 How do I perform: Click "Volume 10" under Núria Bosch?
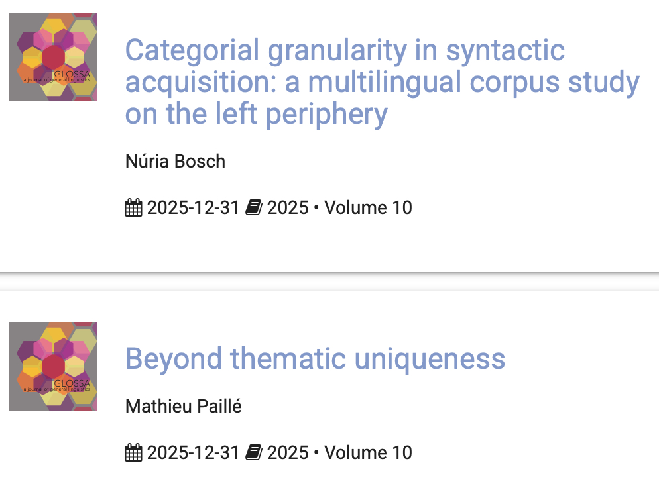[x=368, y=208]
